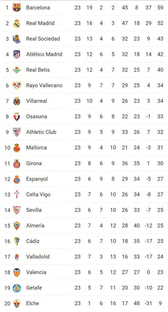
Task: Open the Girona team page link
Action: (34, 163)
